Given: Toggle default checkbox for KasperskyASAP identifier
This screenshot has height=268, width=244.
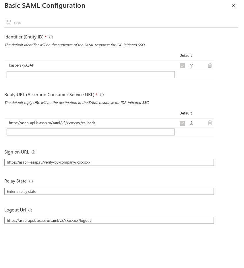Looking at the screenshot, I should click(182, 66).
